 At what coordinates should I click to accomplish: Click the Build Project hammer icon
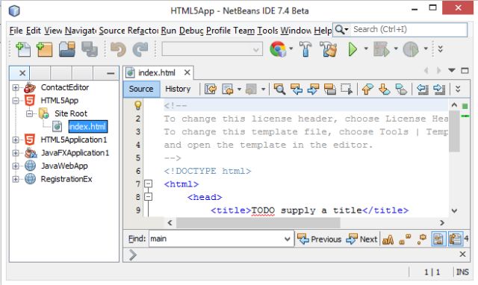(x=305, y=49)
